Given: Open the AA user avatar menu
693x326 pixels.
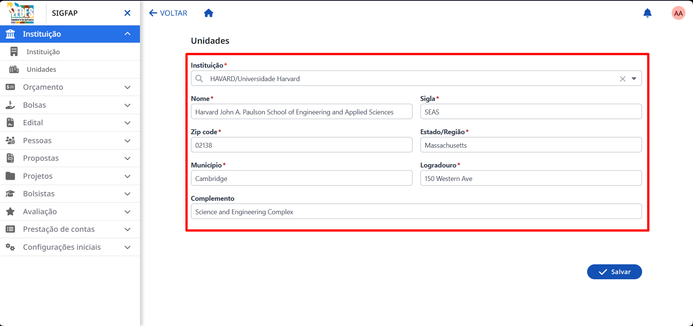Looking at the screenshot, I should click(678, 13).
